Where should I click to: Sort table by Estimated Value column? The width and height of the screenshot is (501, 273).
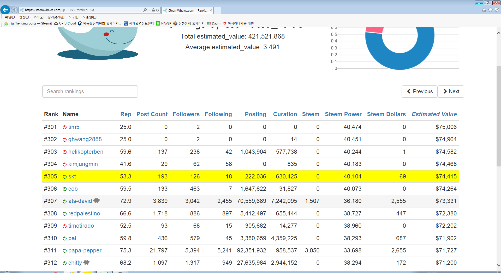click(434, 114)
